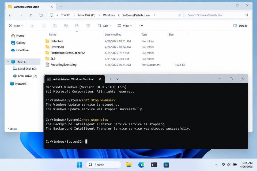Image resolution: width=257 pixels, height=171 pixels.
Task: Select the ReportingEvents.log file
Action: 63,65
